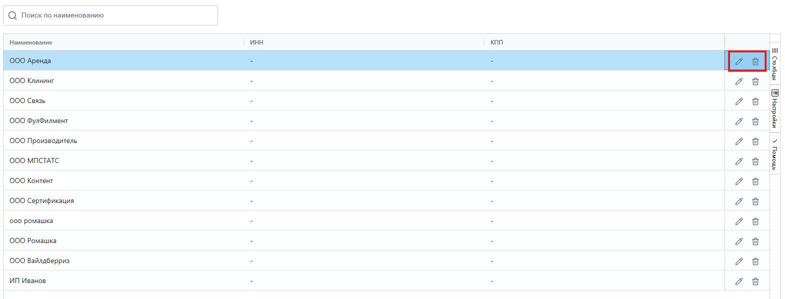Edit ООО ФулФилмент entry via pencil icon
The image size is (785, 299).
pos(739,121)
